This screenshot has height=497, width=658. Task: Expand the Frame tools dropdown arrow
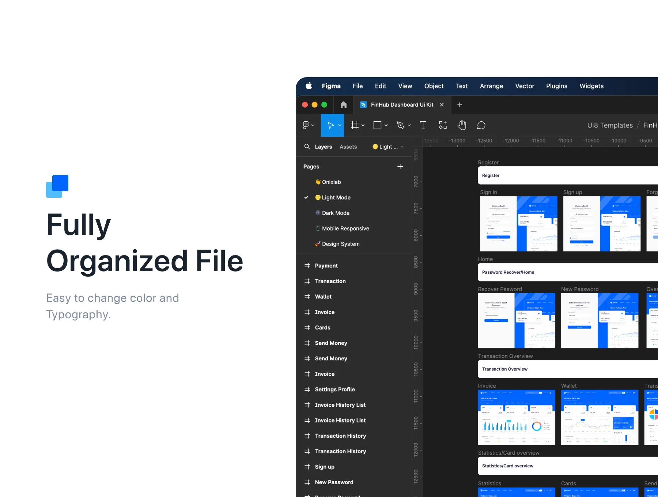(363, 125)
